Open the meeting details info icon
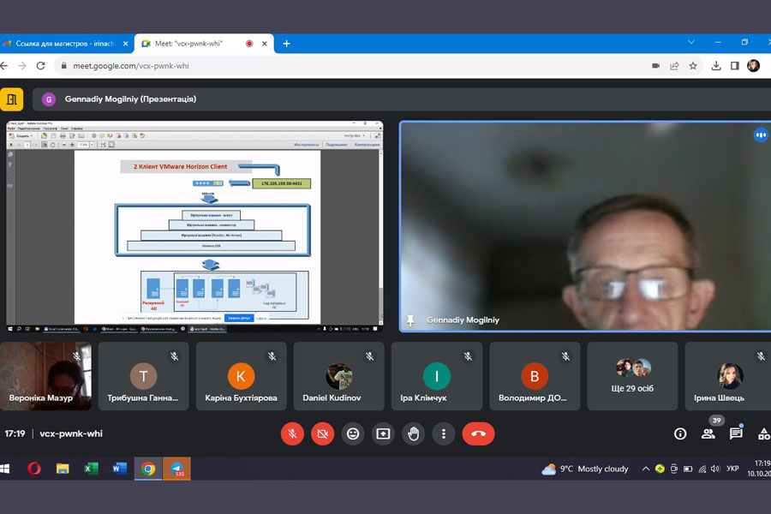 (680, 433)
